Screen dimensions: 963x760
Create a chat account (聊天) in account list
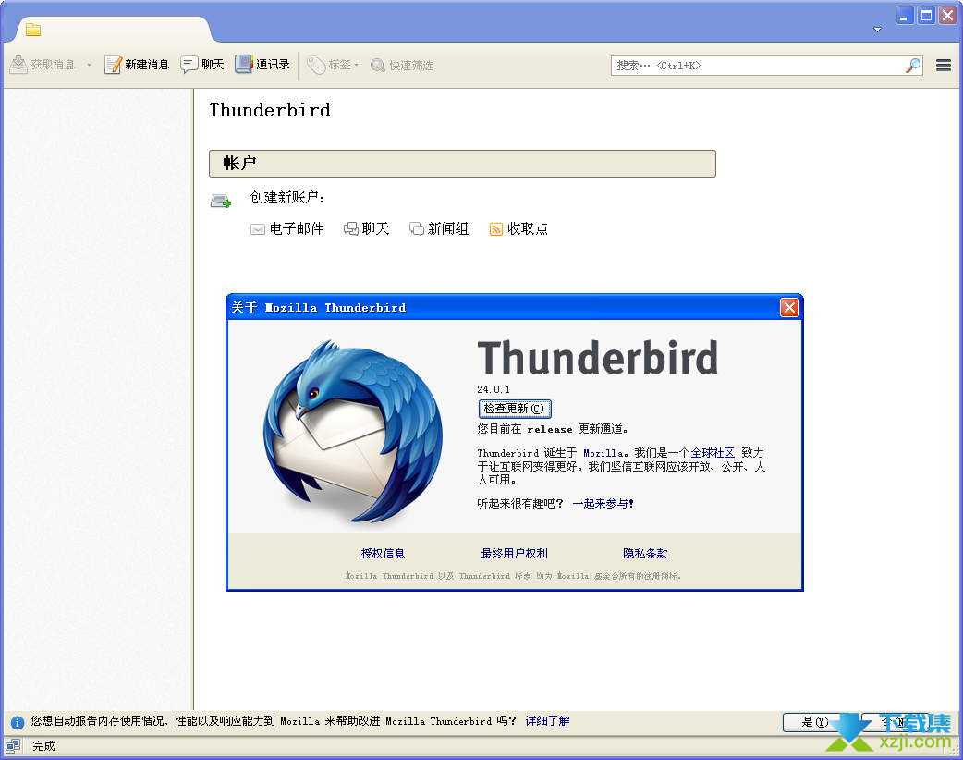point(367,228)
